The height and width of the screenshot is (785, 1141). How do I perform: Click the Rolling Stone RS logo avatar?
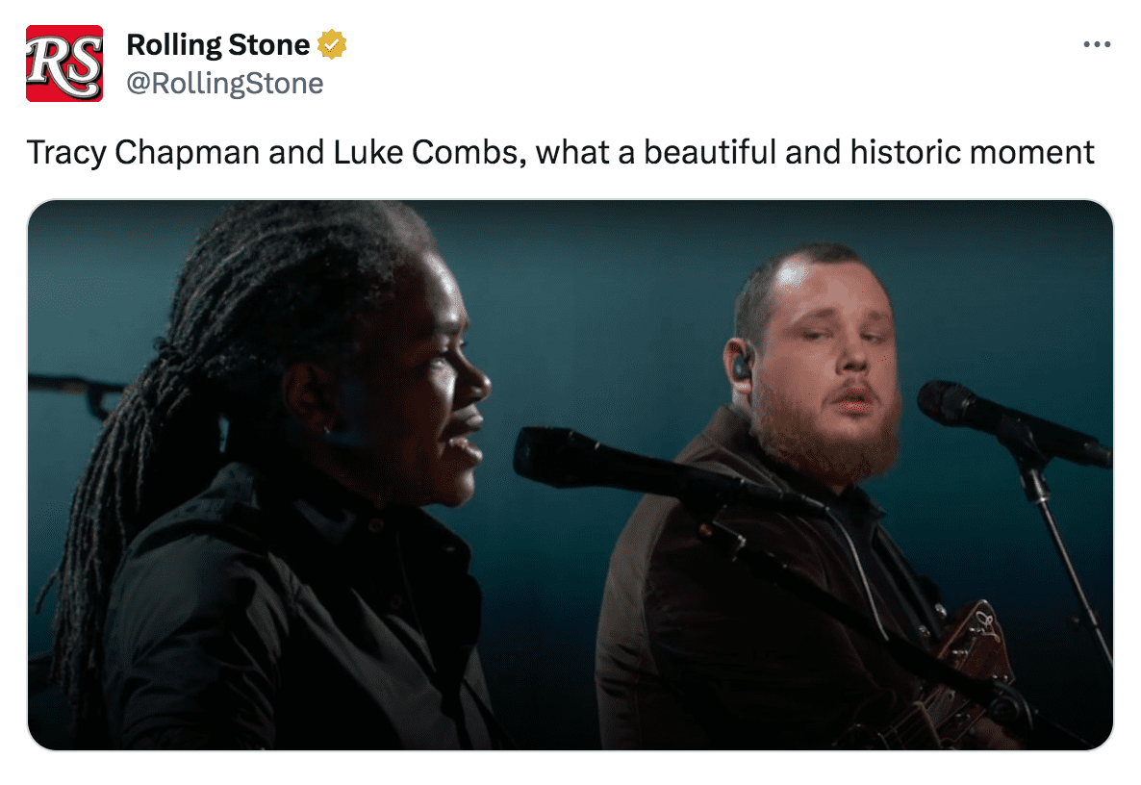tap(64, 63)
